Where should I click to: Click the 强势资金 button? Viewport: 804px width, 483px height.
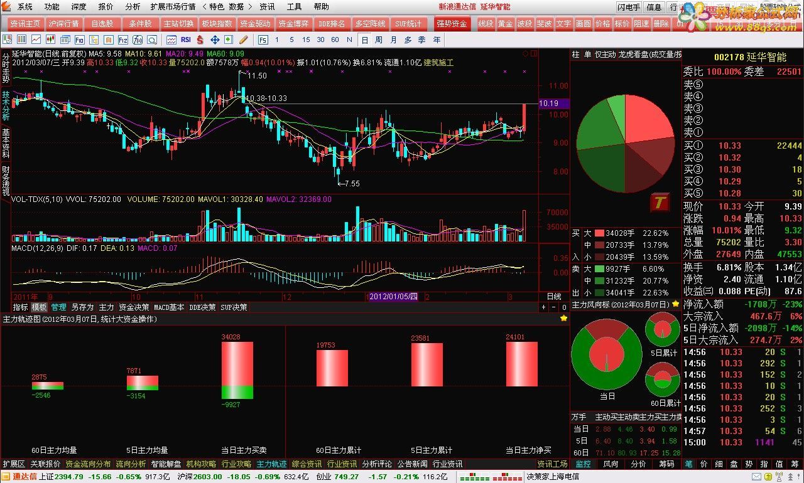(451, 24)
